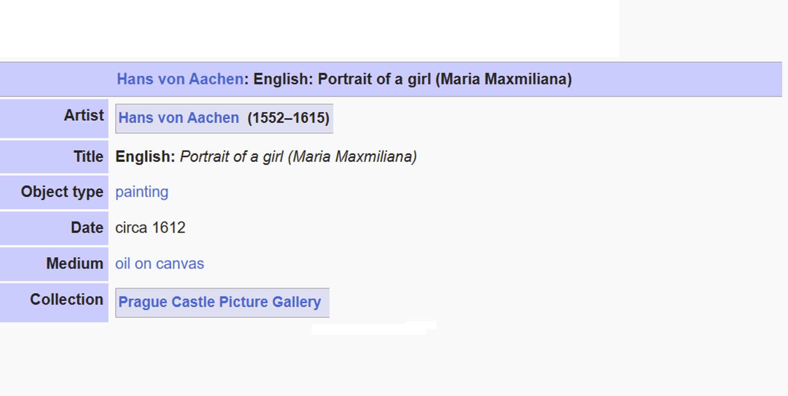
Task: Click the bold English: label in Title row
Action: [145, 156]
